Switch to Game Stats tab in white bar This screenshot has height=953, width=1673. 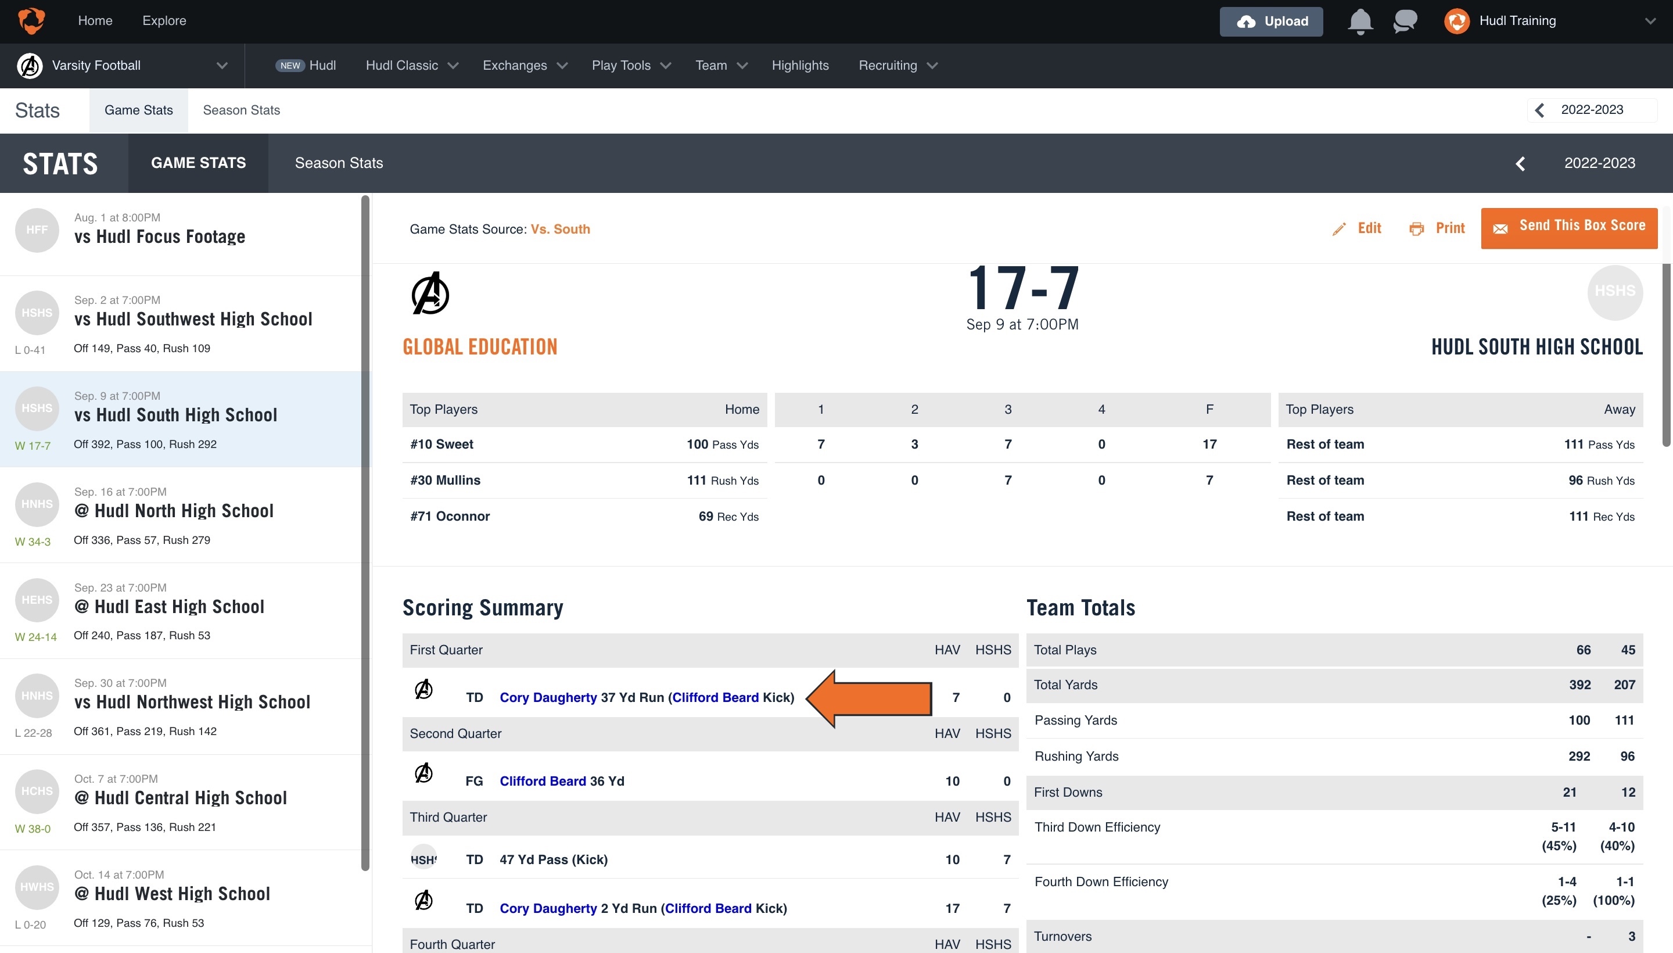coord(139,110)
